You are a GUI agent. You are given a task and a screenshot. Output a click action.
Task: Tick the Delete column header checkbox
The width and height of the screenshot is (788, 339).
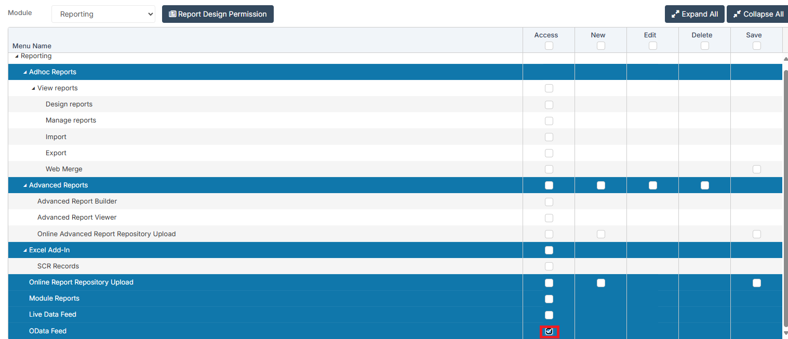tap(705, 46)
